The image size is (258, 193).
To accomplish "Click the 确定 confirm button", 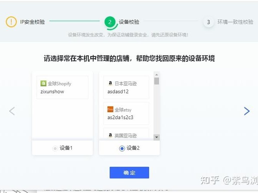I will (x=129, y=173).
